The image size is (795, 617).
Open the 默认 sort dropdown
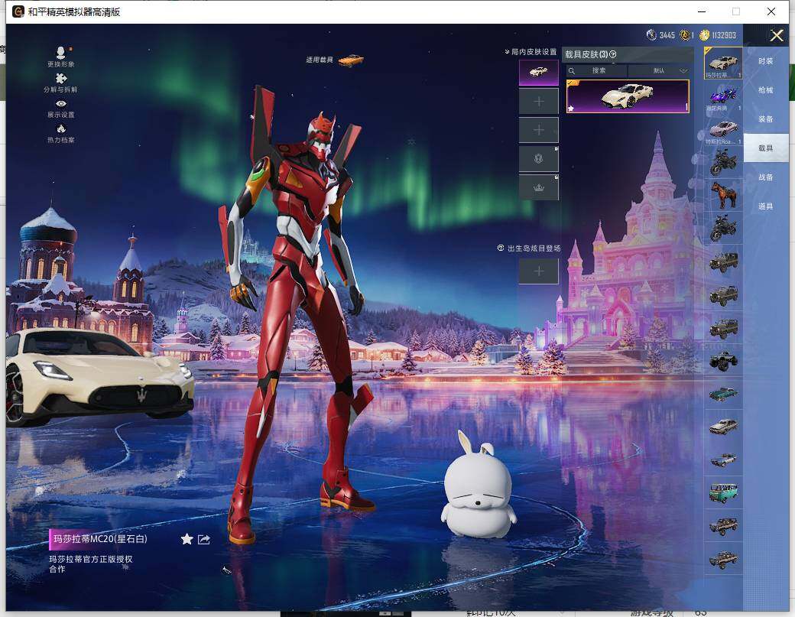(x=659, y=70)
